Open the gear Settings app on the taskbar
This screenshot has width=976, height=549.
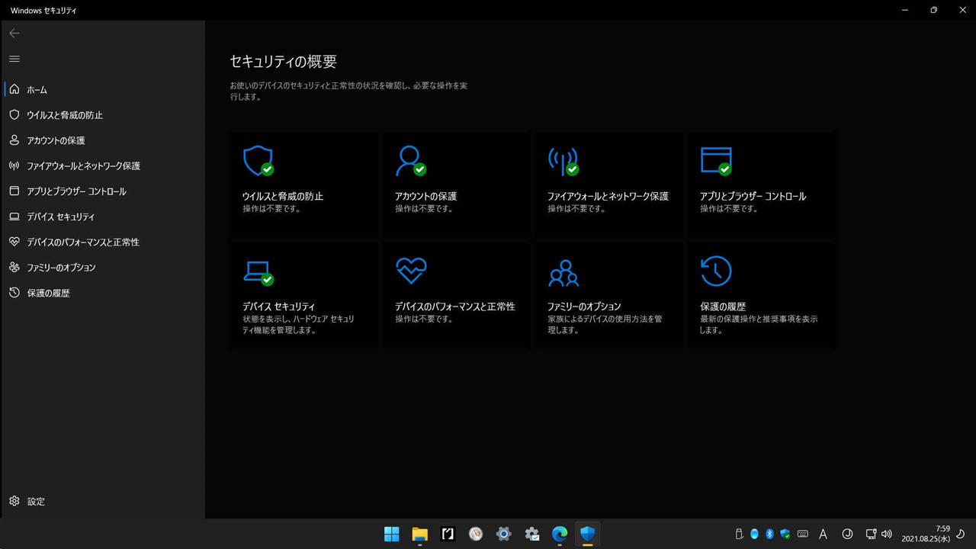tap(503, 534)
